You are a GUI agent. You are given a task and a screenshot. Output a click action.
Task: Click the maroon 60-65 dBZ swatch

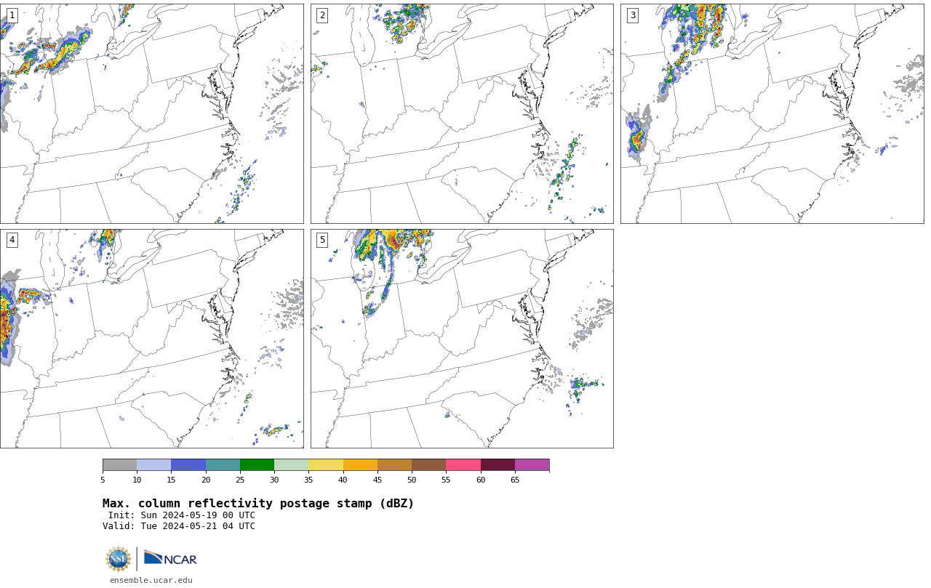tap(498, 465)
